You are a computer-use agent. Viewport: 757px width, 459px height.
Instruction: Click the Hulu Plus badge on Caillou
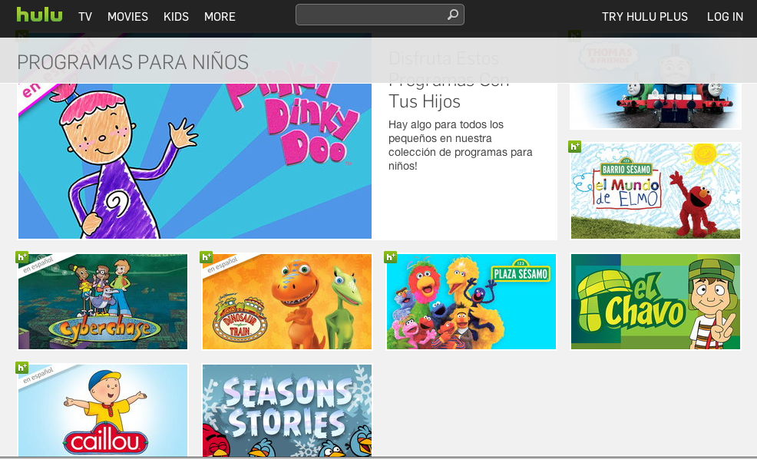[x=21, y=368]
